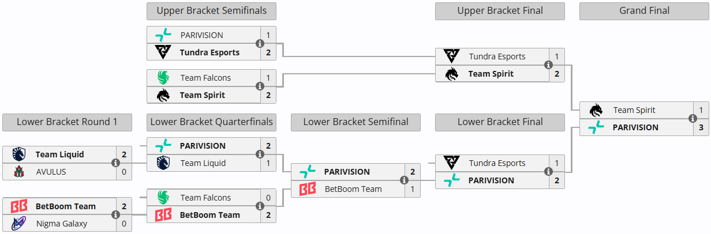Image resolution: width=711 pixels, height=234 pixels.
Task: Click the info icon on the Grand Final match
Action: 693,119
